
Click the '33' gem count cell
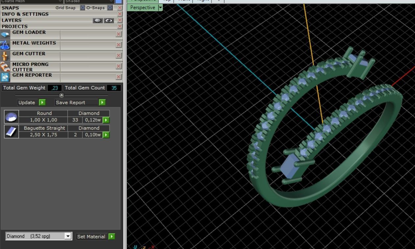pos(75,120)
